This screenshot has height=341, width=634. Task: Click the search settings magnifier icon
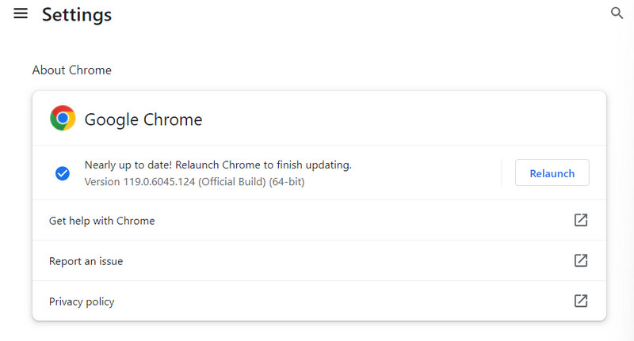617,13
